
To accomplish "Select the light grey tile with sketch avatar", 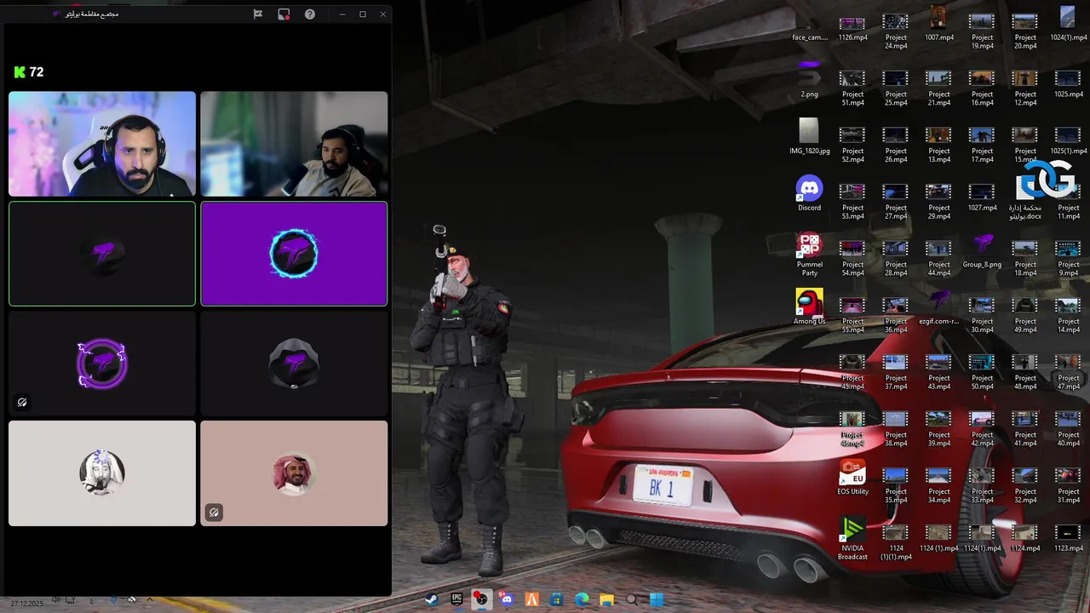I will 102,473.
